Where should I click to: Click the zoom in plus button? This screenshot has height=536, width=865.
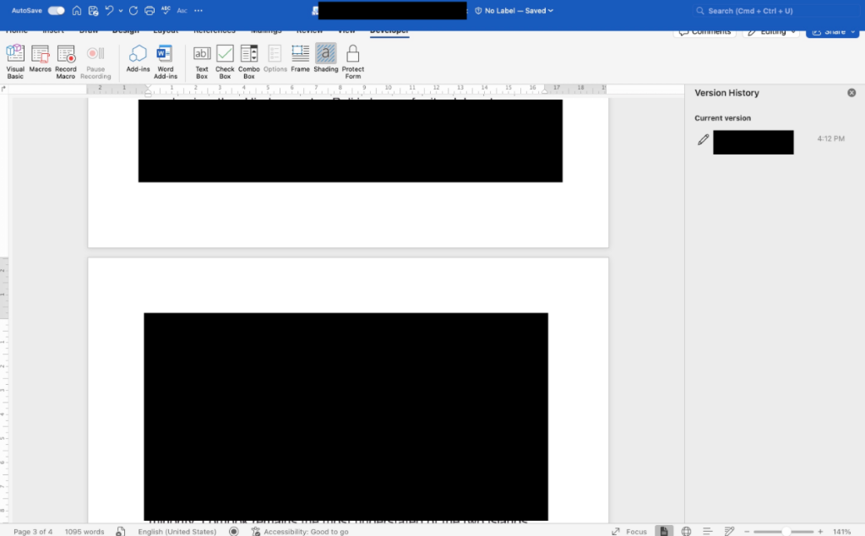820,532
